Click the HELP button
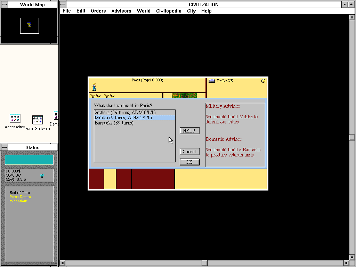This screenshot has height=267, width=356. [x=189, y=131]
